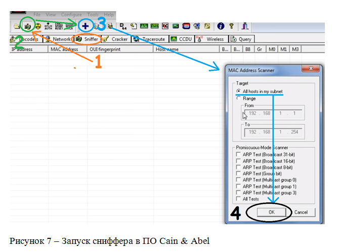Click the key-on-page password decoder icon
This screenshot has width=338, height=252.
point(134,26)
